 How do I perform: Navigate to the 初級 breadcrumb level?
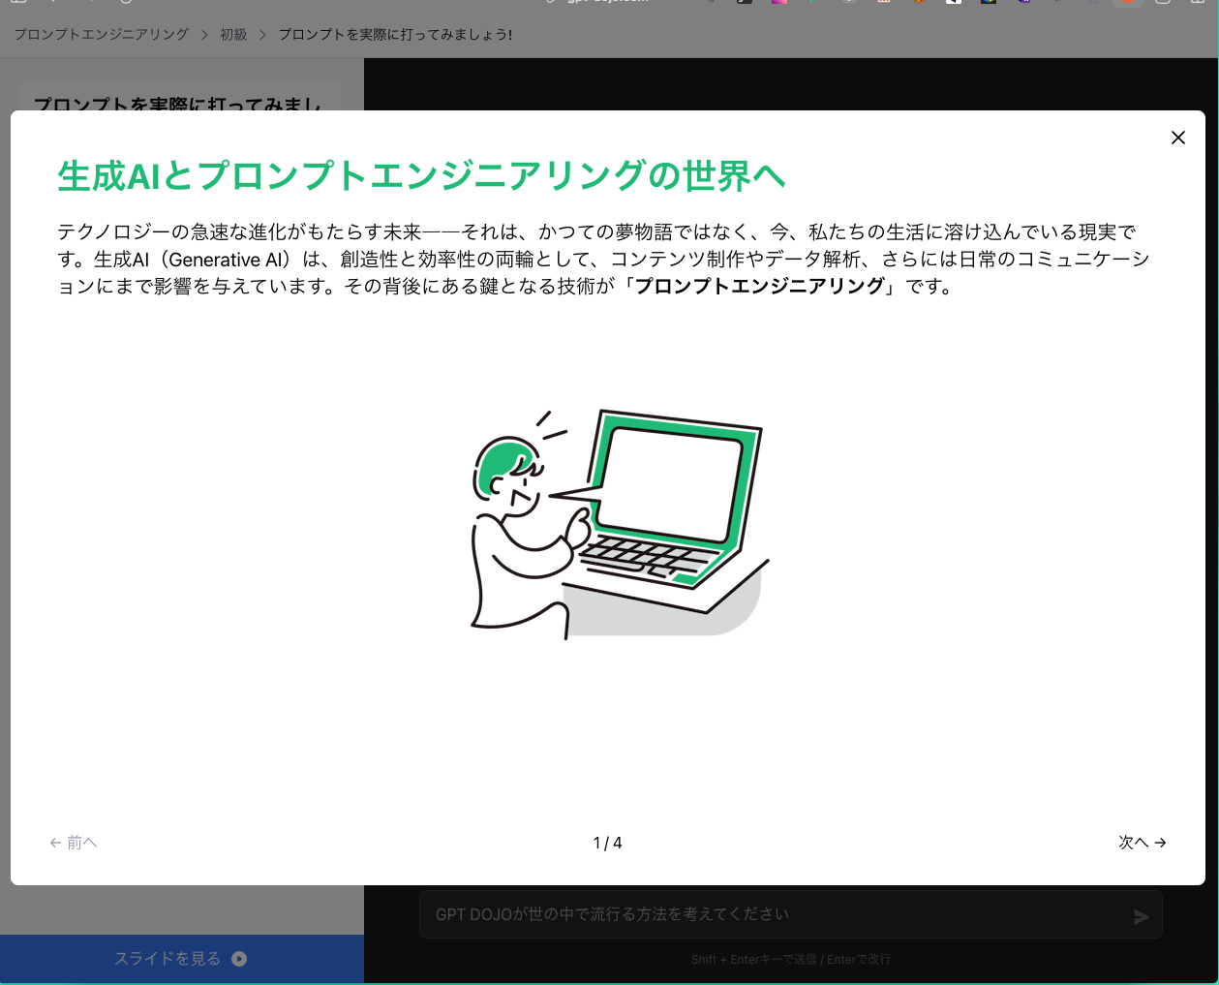[233, 35]
